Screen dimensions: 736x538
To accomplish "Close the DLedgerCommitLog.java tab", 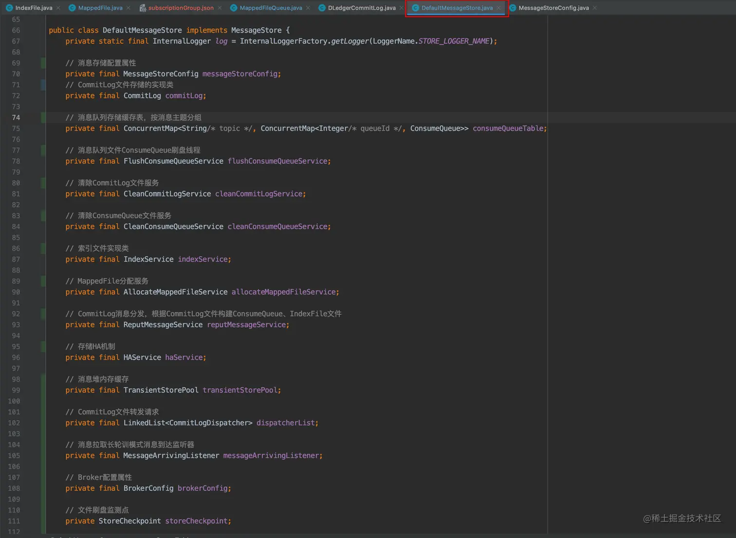I will click(x=402, y=8).
